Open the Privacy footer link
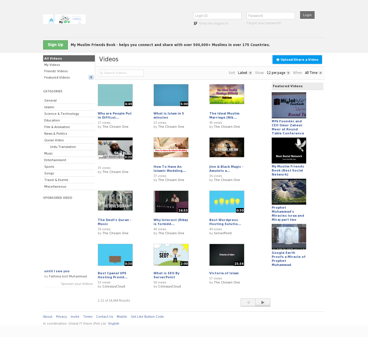Image resolution: width=368 pixels, height=337 pixels. [x=62, y=317]
